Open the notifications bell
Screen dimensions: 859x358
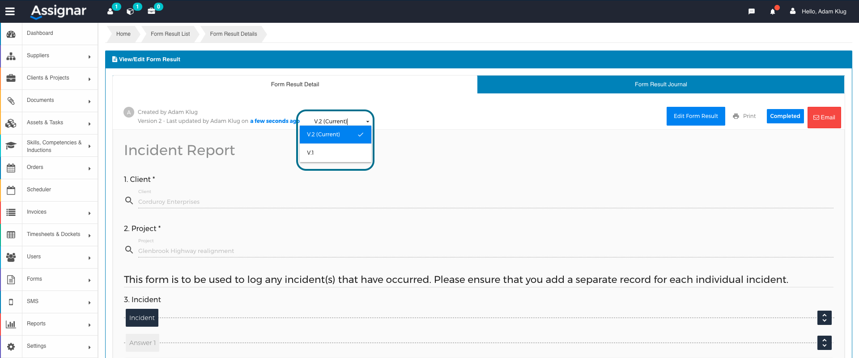tap(773, 12)
